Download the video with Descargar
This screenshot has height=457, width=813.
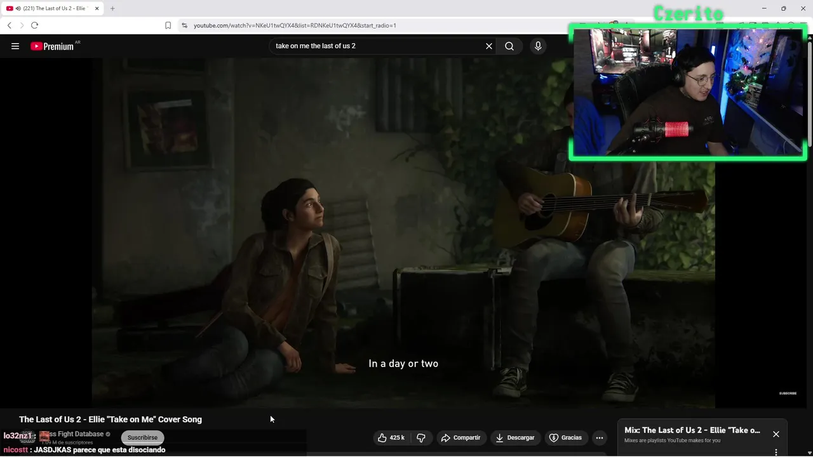[515, 437]
